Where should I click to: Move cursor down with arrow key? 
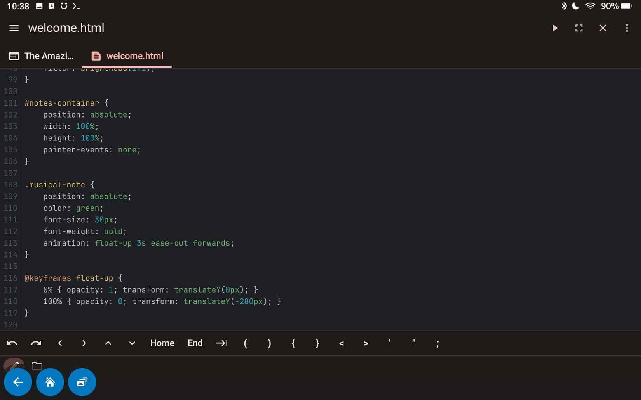click(132, 343)
